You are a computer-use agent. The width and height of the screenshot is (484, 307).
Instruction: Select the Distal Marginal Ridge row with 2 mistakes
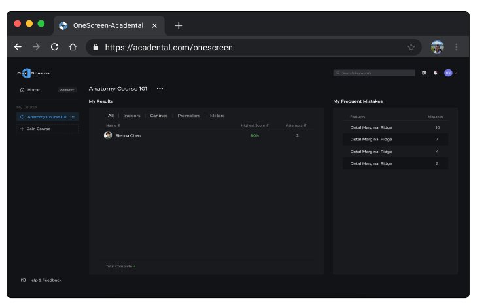[x=396, y=164]
